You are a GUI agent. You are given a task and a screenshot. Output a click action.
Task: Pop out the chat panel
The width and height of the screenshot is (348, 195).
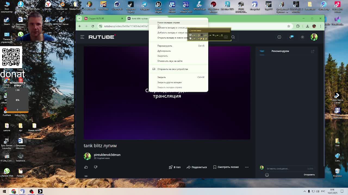click(313, 51)
